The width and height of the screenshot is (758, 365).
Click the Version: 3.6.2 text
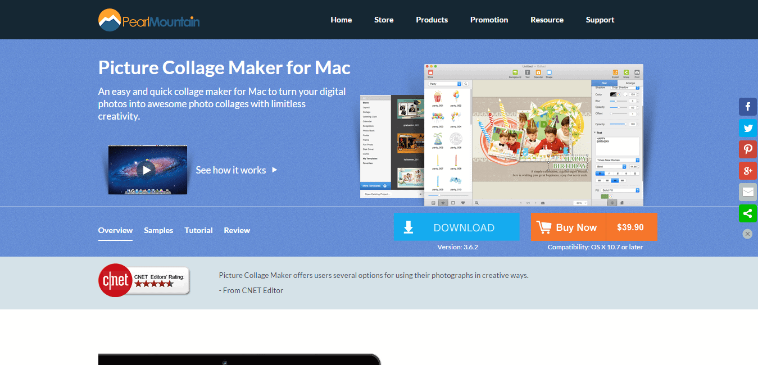click(x=457, y=247)
